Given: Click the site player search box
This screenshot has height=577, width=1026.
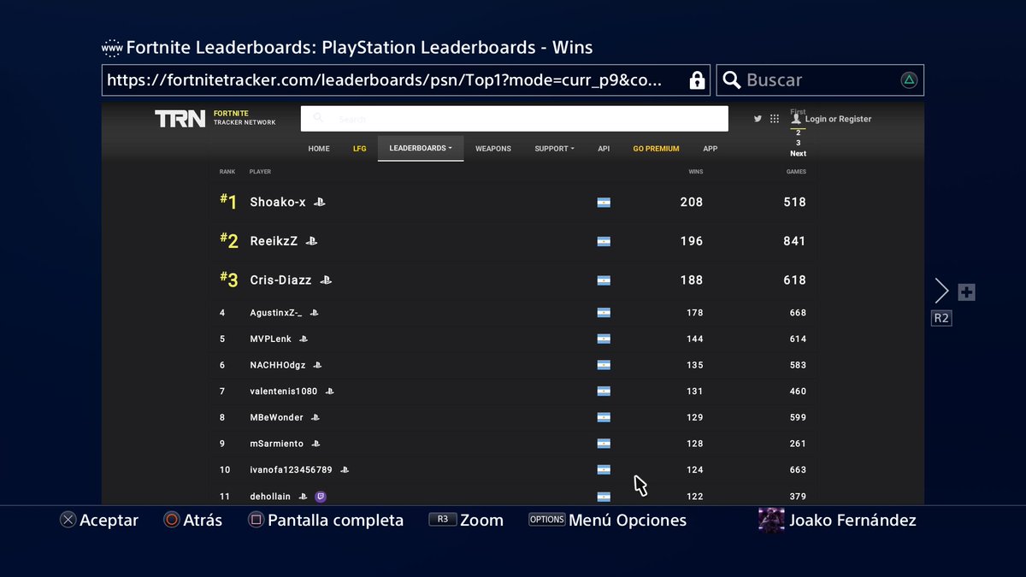Looking at the screenshot, I should click(x=515, y=119).
